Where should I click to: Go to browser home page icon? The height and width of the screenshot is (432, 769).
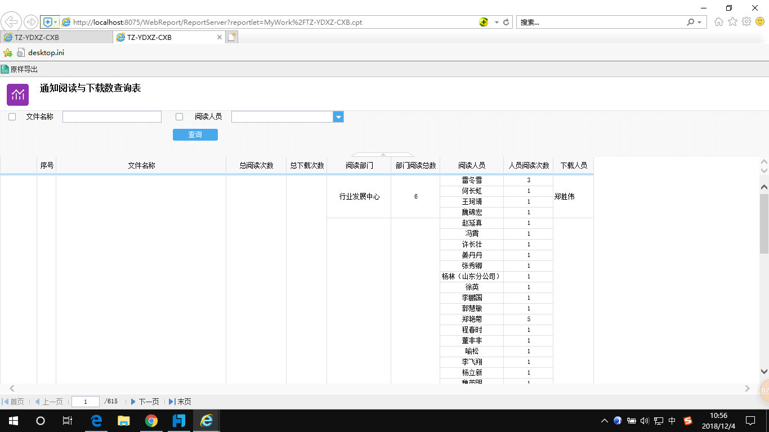(719, 22)
